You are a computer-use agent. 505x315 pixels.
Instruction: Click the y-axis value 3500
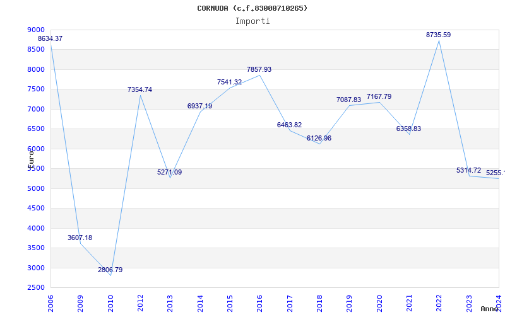[x=36, y=248]
